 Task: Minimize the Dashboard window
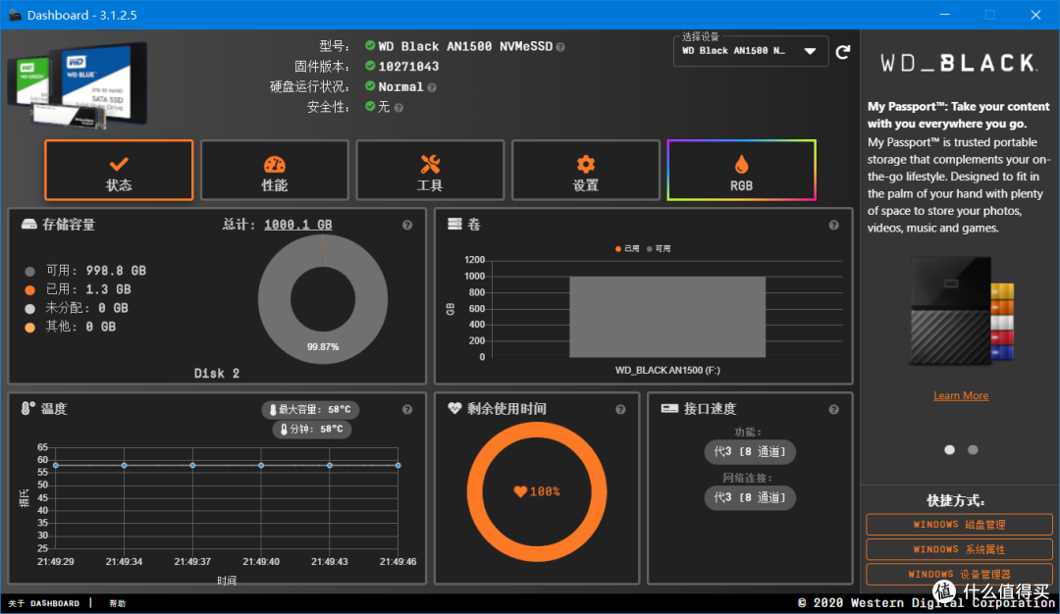pyautogui.click(x=945, y=15)
